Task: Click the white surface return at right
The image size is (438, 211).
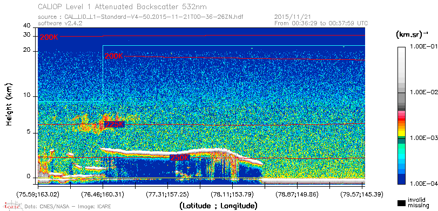Action: tap(313, 181)
